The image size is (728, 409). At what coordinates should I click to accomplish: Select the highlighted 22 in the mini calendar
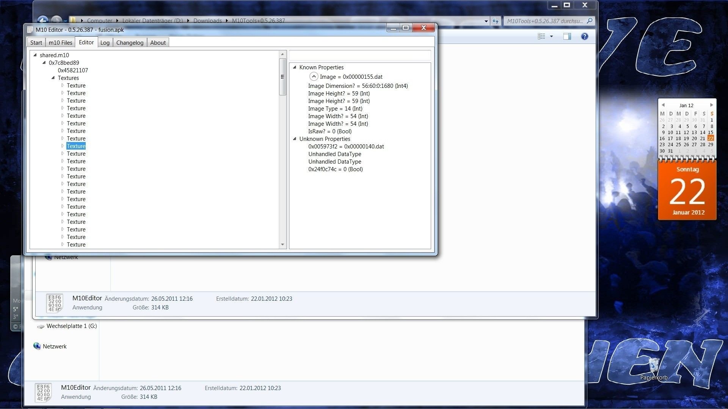coord(711,138)
